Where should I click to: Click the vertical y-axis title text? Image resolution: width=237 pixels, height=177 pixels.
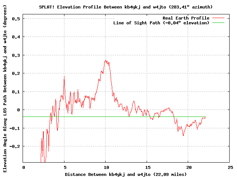click(5, 88)
